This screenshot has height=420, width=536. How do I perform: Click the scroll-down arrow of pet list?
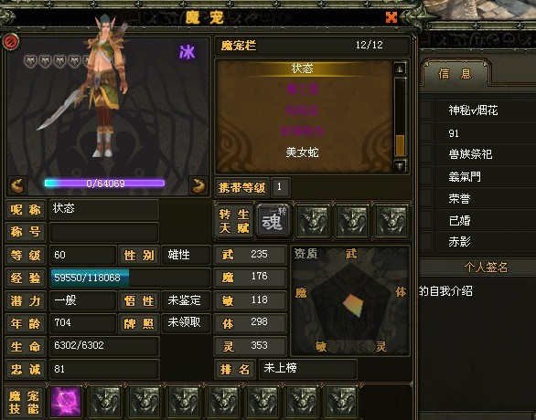[x=400, y=166]
